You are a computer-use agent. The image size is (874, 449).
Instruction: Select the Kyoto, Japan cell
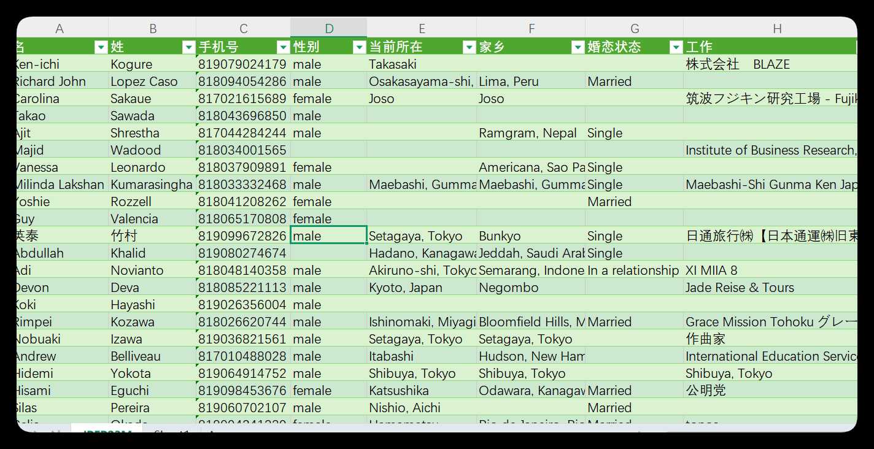[422, 287]
